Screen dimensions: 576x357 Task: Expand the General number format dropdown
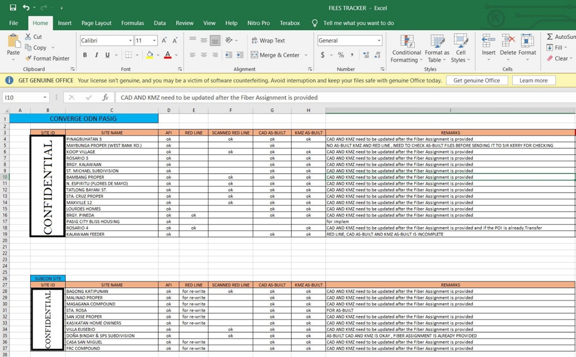tap(379, 41)
